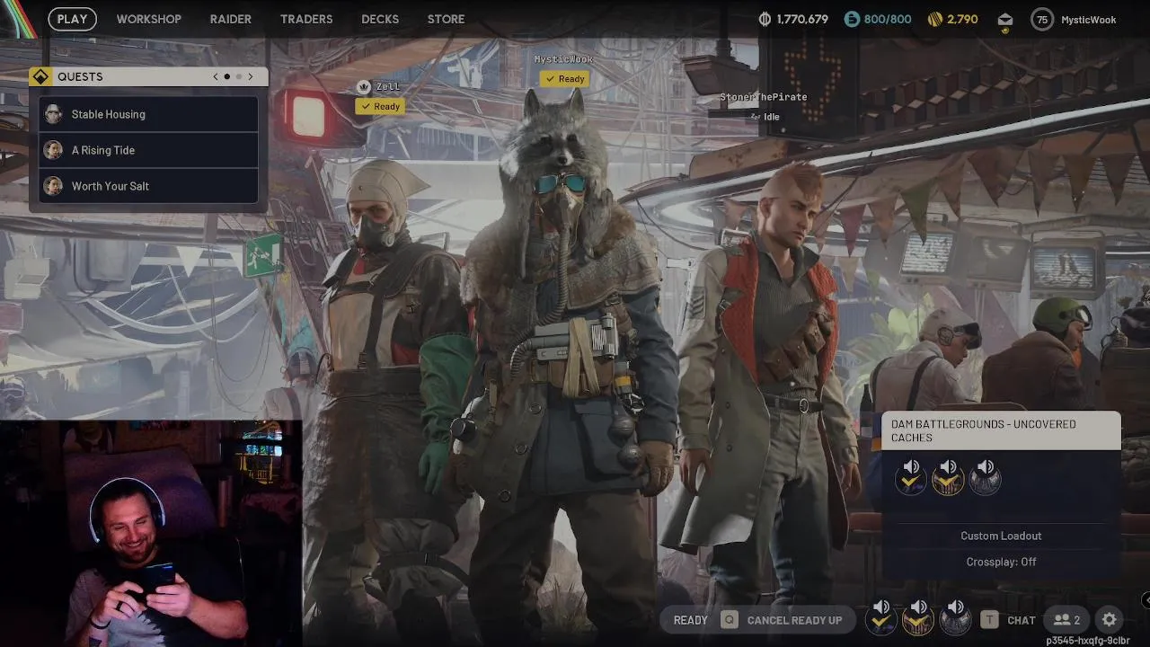This screenshot has height=647, width=1150.
Task: Open the Decks tab
Action: tap(380, 19)
